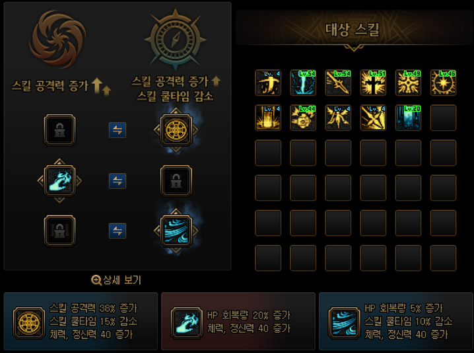Select the blue wind waves rune slot
474x353 pixels.
176,231
